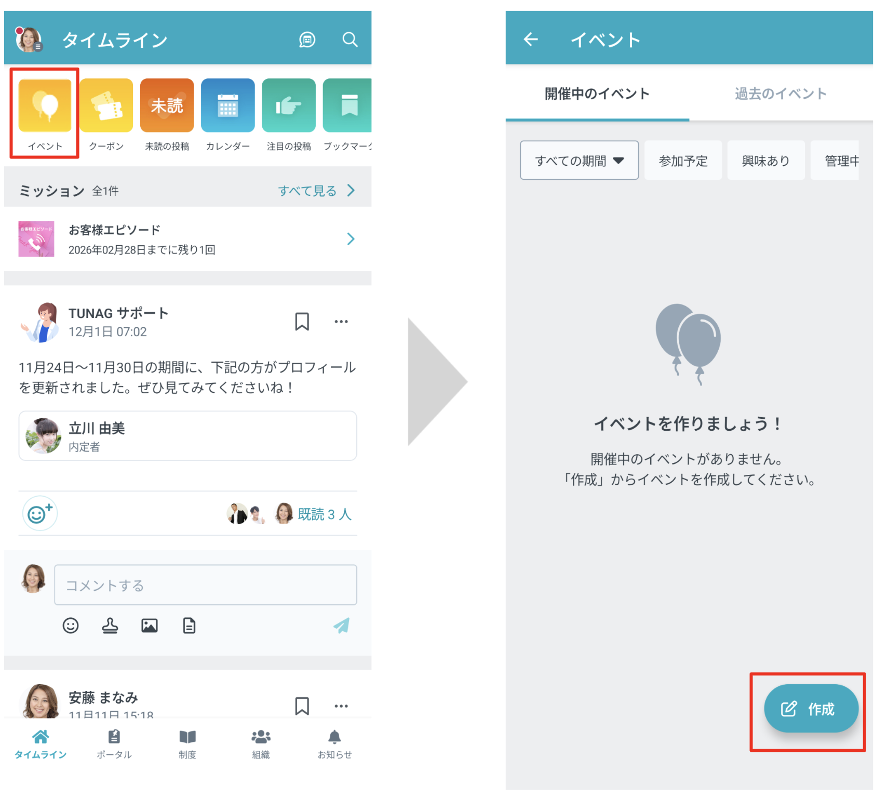Go back using the arrow in イベント header
Viewport: 887px width, 797px height.
[x=531, y=39]
